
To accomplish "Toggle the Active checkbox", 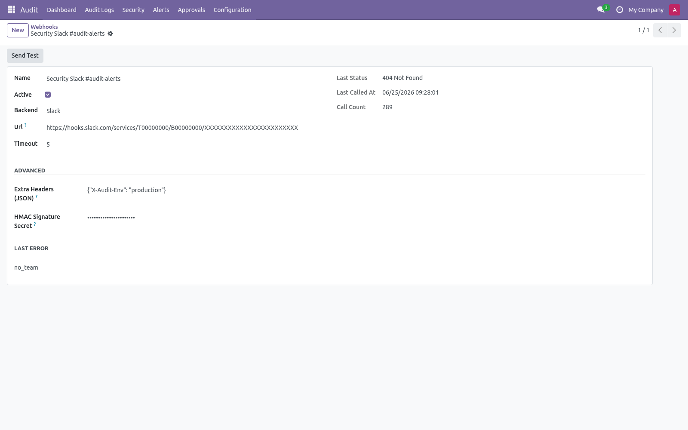I will click(48, 95).
